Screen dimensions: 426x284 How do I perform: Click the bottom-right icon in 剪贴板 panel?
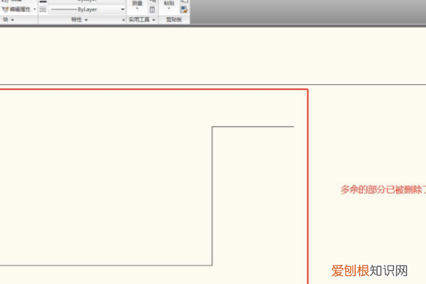[184, 10]
